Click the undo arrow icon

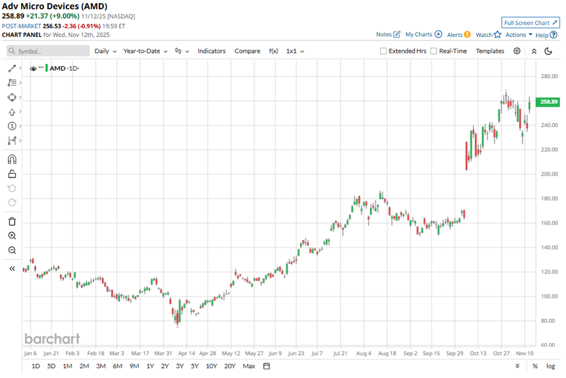point(12,188)
